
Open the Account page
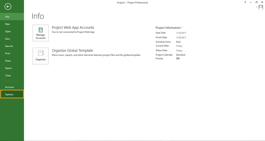(12, 87)
